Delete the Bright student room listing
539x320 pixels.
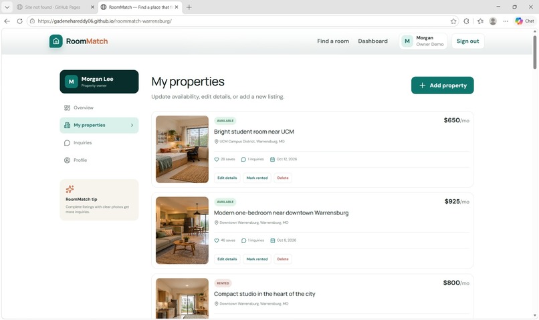click(x=283, y=178)
